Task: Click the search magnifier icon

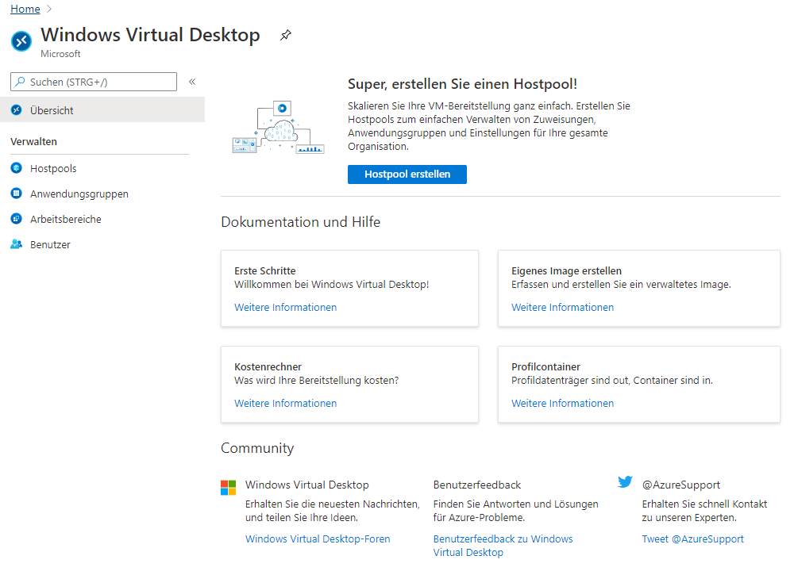Action: tap(20, 82)
